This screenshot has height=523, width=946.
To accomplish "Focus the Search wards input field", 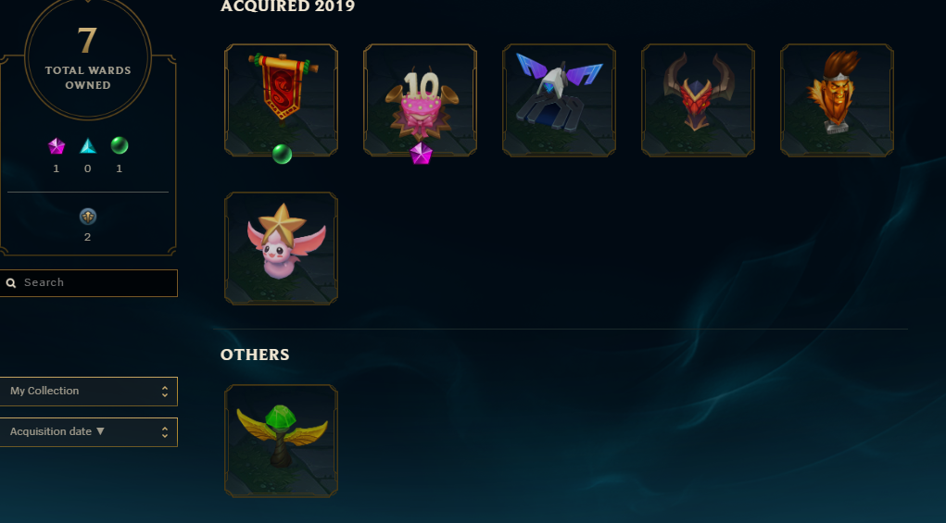I will coord(89,283).
